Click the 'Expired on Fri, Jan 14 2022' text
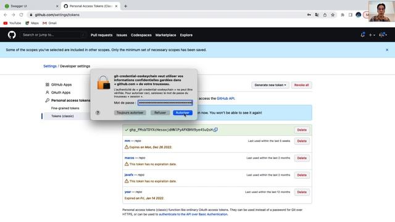 (x=144, y=198)
